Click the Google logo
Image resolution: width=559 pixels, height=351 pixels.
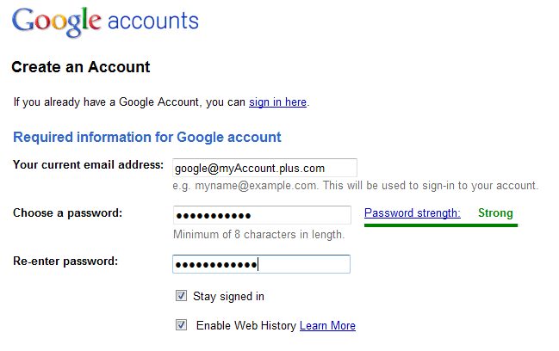coord(56,22)
